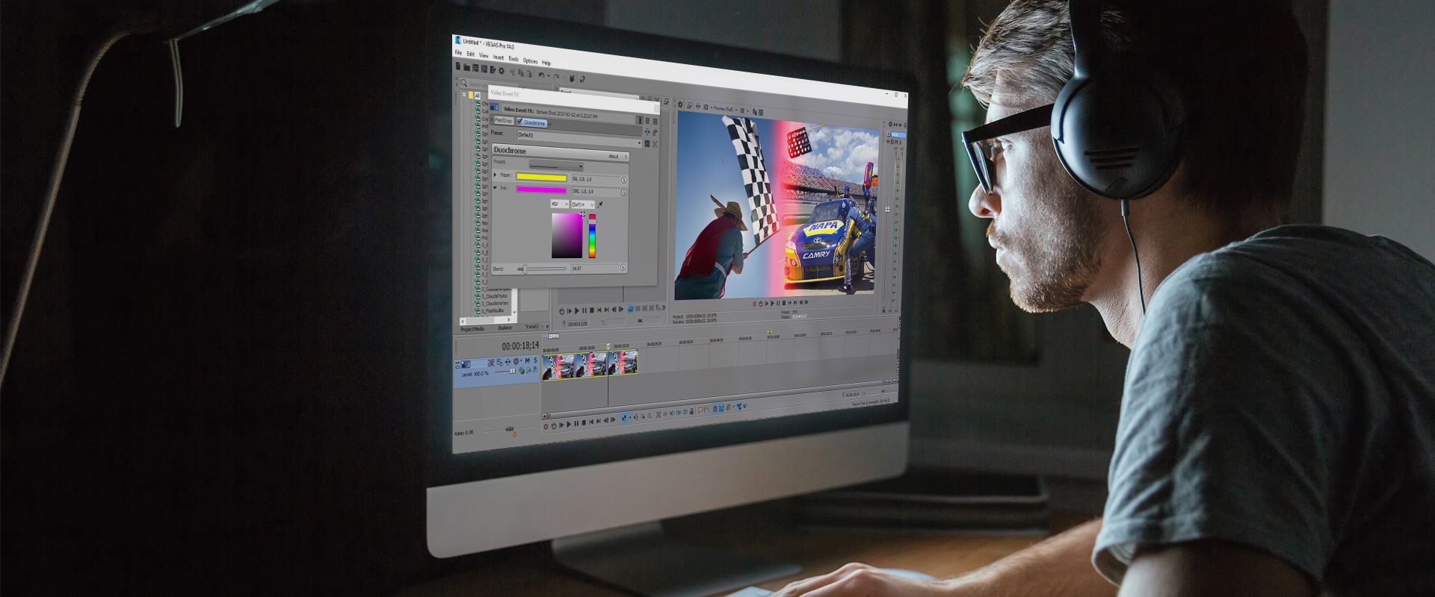
Task: Open the File menu in VEGAS Pro
Action: tap(458, 52)
